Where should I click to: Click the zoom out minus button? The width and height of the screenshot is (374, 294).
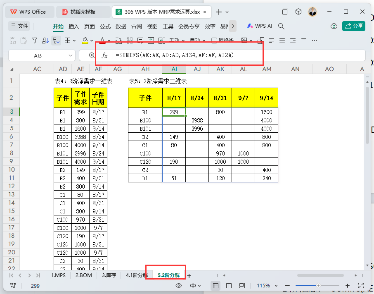pyautogui.click(x=287, y=286)
